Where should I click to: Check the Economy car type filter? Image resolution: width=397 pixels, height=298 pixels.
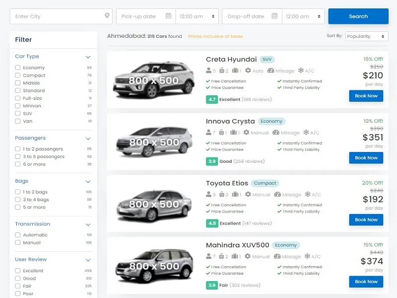tap(17, 68)
